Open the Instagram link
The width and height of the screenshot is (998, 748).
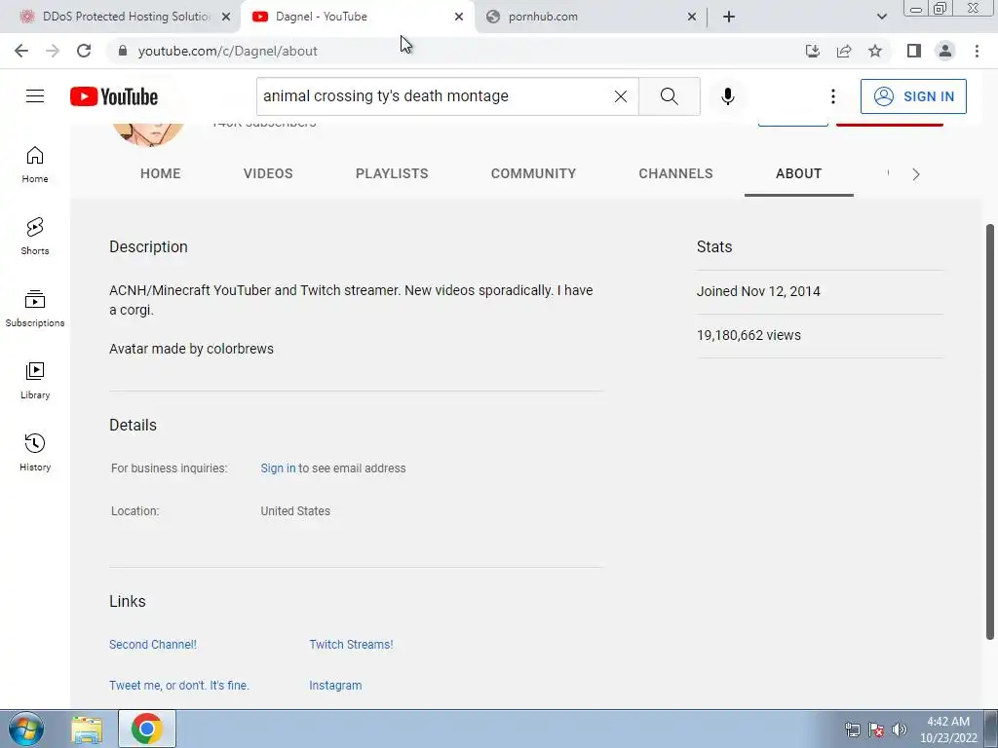tap(335, 685)
